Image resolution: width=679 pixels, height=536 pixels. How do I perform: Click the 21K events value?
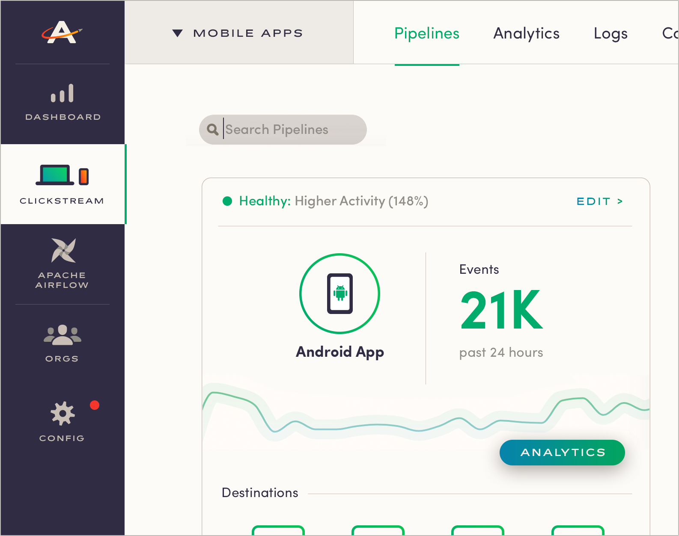coord(502,310)
